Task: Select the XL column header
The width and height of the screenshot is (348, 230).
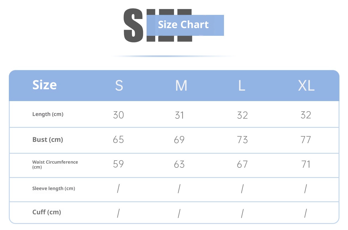Action: 306,86
